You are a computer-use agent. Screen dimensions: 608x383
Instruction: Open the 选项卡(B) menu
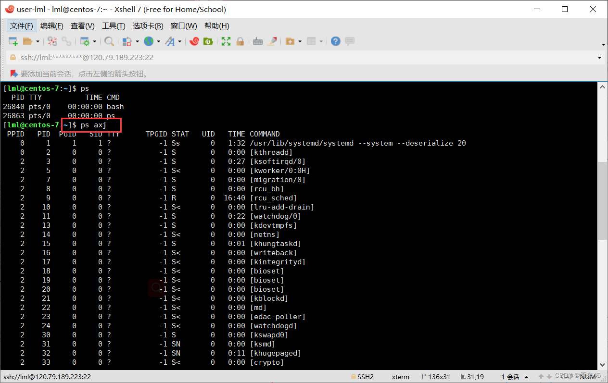148,26
